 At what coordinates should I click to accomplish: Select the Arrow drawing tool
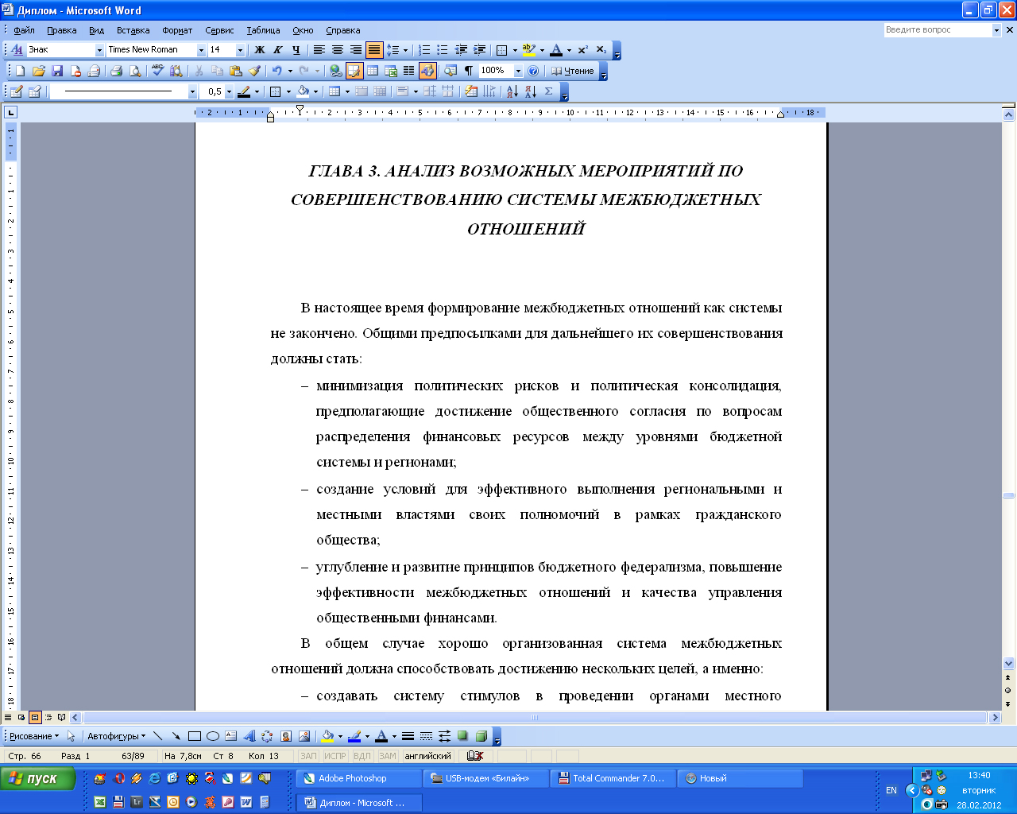tap(176, 736)
